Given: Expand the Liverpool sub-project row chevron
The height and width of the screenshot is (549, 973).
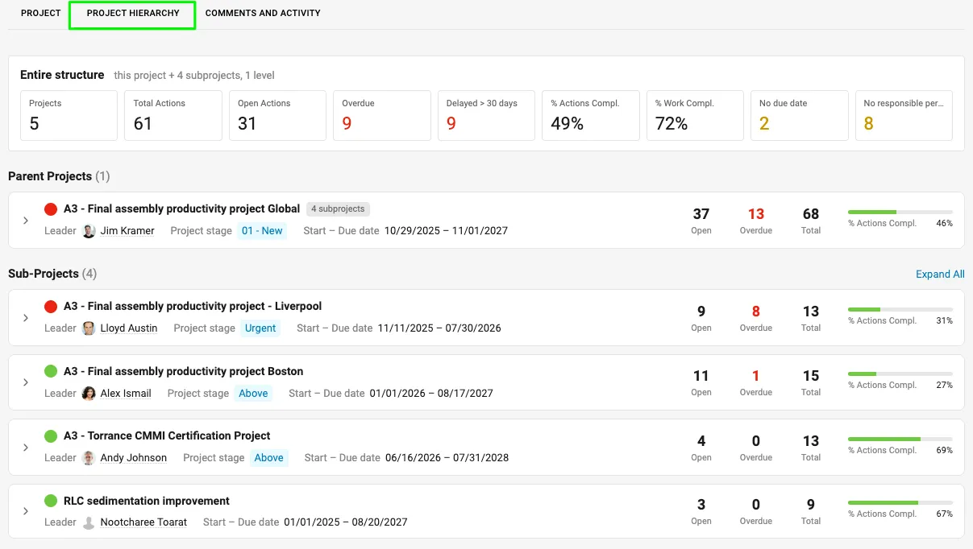Looking at the screenshot, I should point(26,318).
